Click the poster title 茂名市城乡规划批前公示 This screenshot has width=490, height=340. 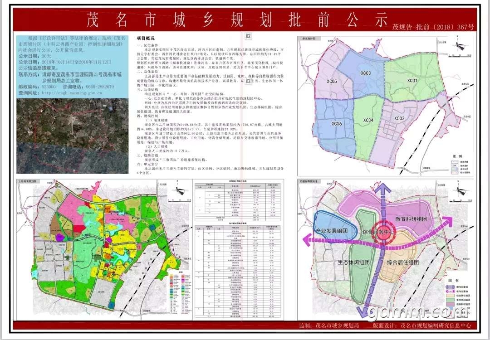tap(237, 20)
